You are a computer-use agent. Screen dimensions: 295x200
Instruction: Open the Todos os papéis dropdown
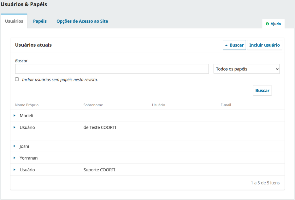click(246, 69)
